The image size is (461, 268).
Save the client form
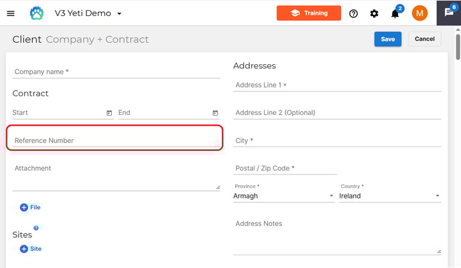[x=387, y=39]
